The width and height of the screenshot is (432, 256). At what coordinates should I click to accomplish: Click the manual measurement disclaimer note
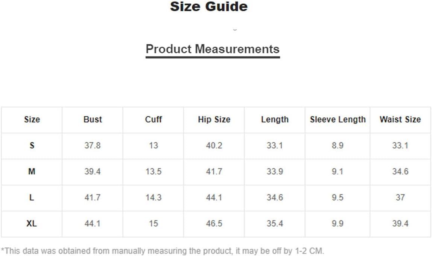[x=163, y=251]
